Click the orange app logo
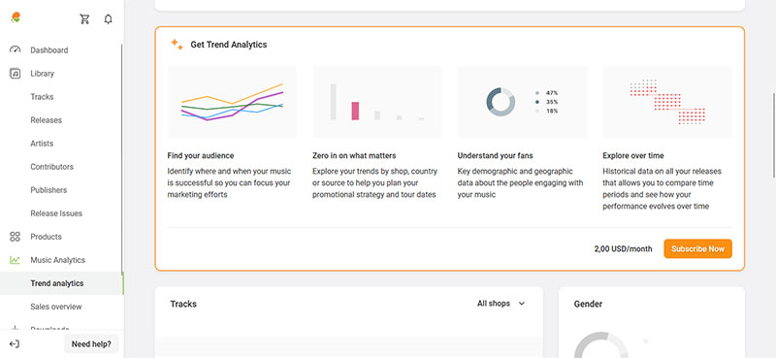 16,17
